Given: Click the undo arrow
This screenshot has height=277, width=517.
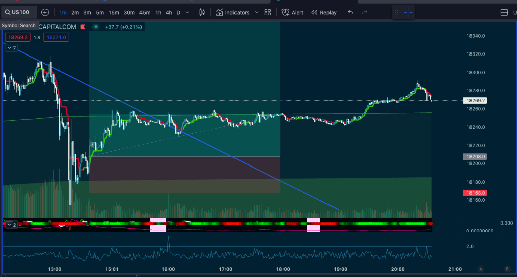Looking at the screenshot, I should pos(351,12).
